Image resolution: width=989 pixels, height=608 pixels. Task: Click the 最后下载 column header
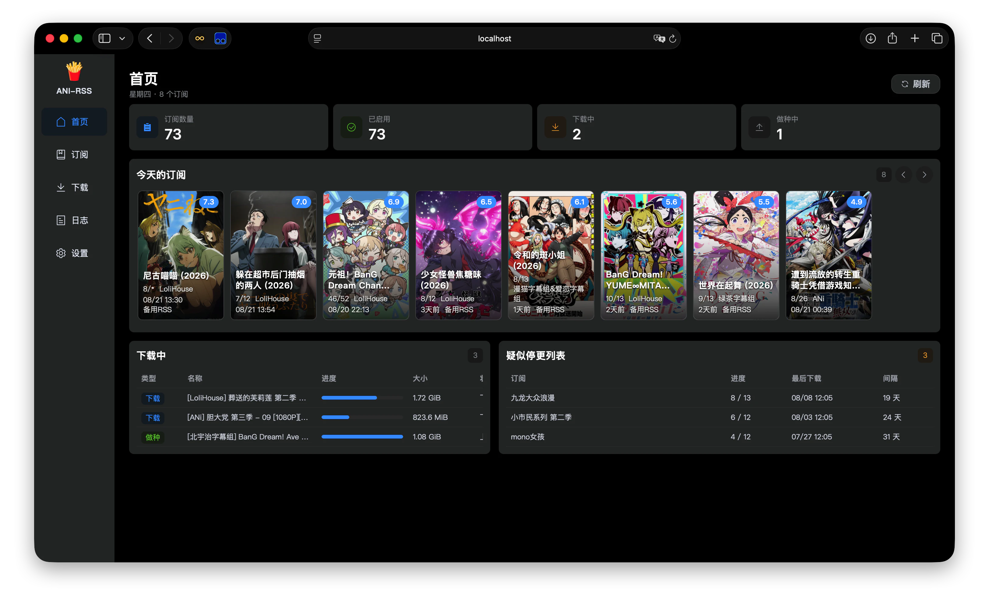(x=806, y=379)
